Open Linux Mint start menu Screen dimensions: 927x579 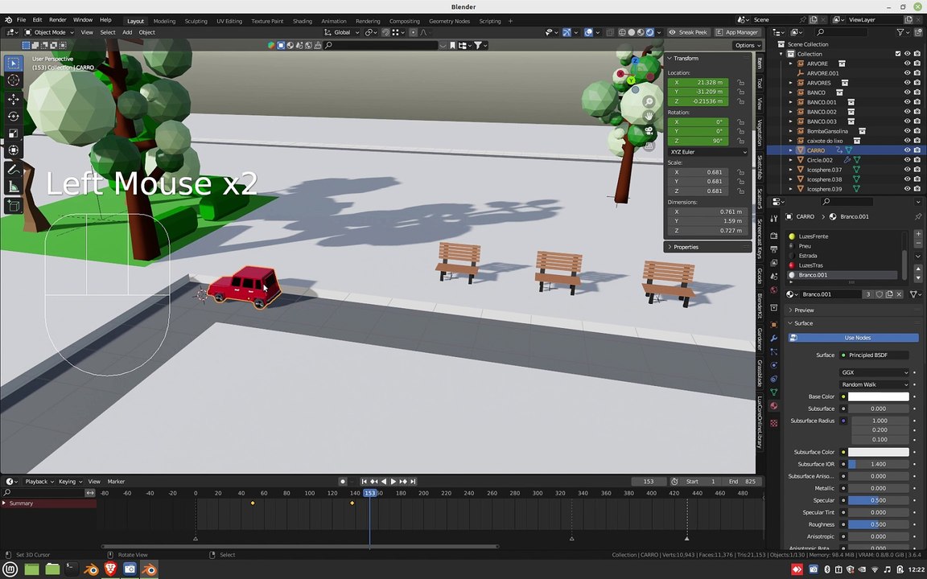click(x=10, y=569)
